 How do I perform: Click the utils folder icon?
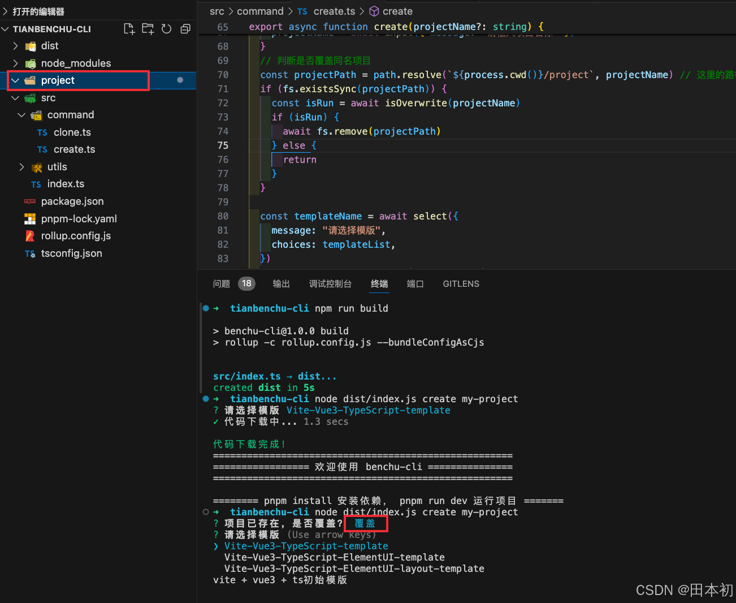pyautogui.click(x=37, y=167)
